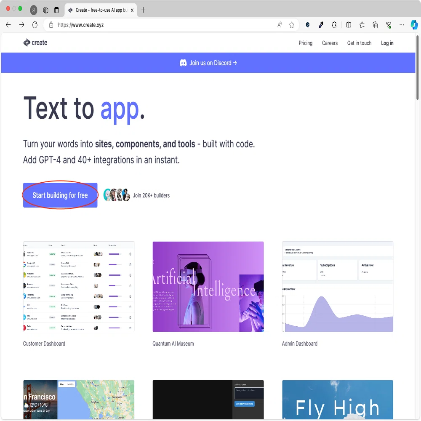Image resolution: width=421 pixels, height=421 pixels.
Task: Go forward to the next page
Action: tap(22, 25)
